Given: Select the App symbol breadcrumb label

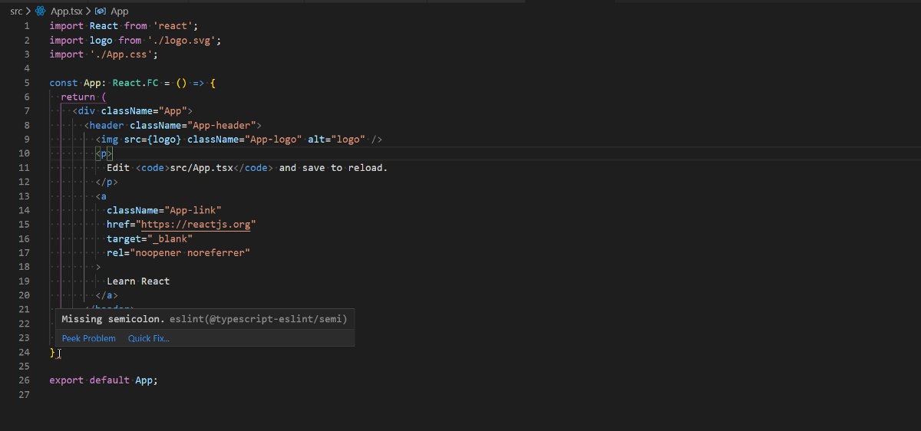Looking at the screenshot, I should (x=120, y=11).
